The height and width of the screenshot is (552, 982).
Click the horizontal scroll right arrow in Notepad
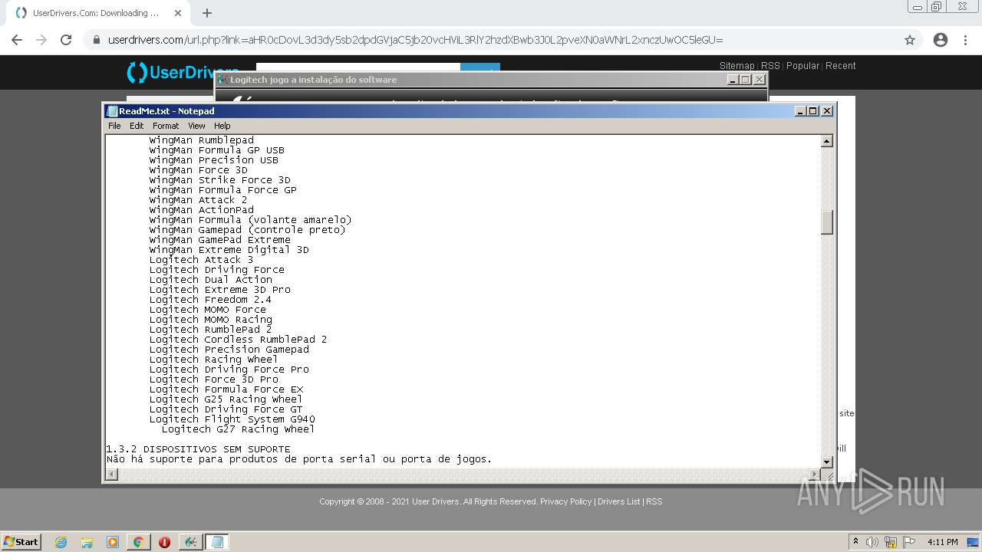coord(815,475)
